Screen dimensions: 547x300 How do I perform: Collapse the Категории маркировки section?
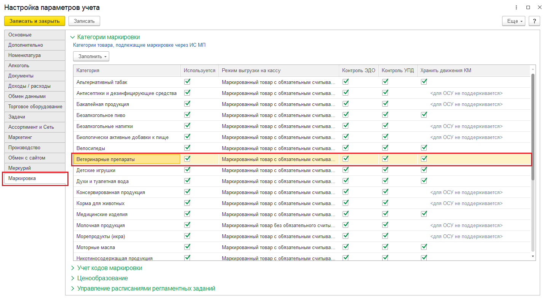point(108,37)
